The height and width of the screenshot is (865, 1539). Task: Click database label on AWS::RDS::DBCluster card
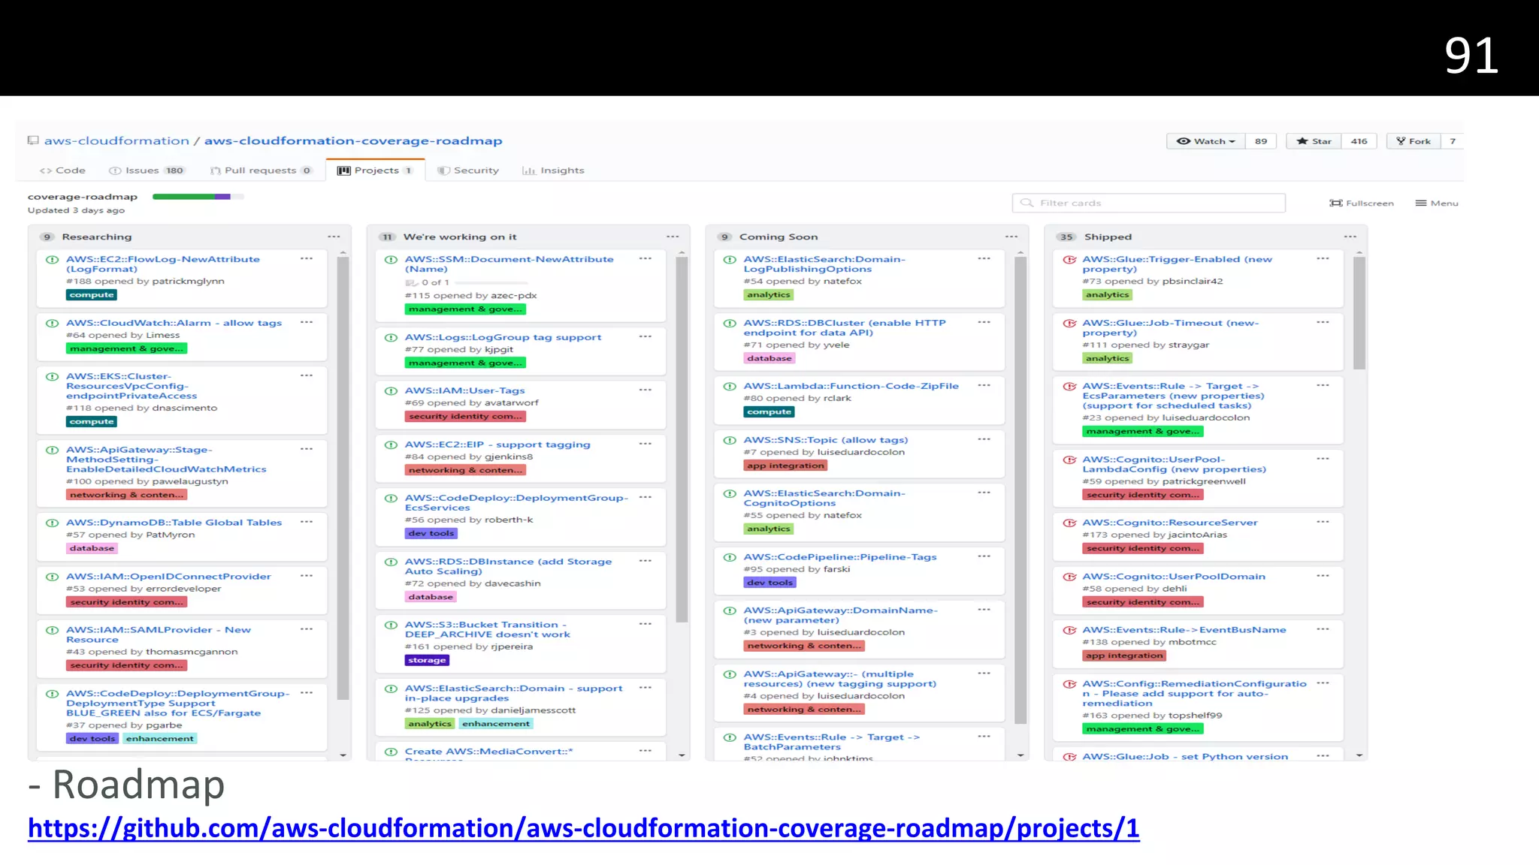coord(769,359)
